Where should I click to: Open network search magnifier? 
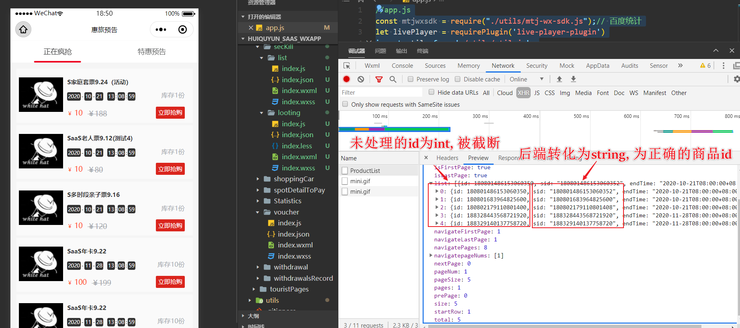[x=393, y=79]
